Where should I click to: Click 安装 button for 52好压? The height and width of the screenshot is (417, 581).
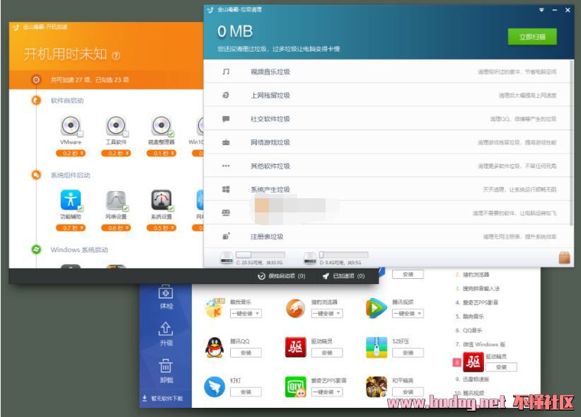coord(408,353)
